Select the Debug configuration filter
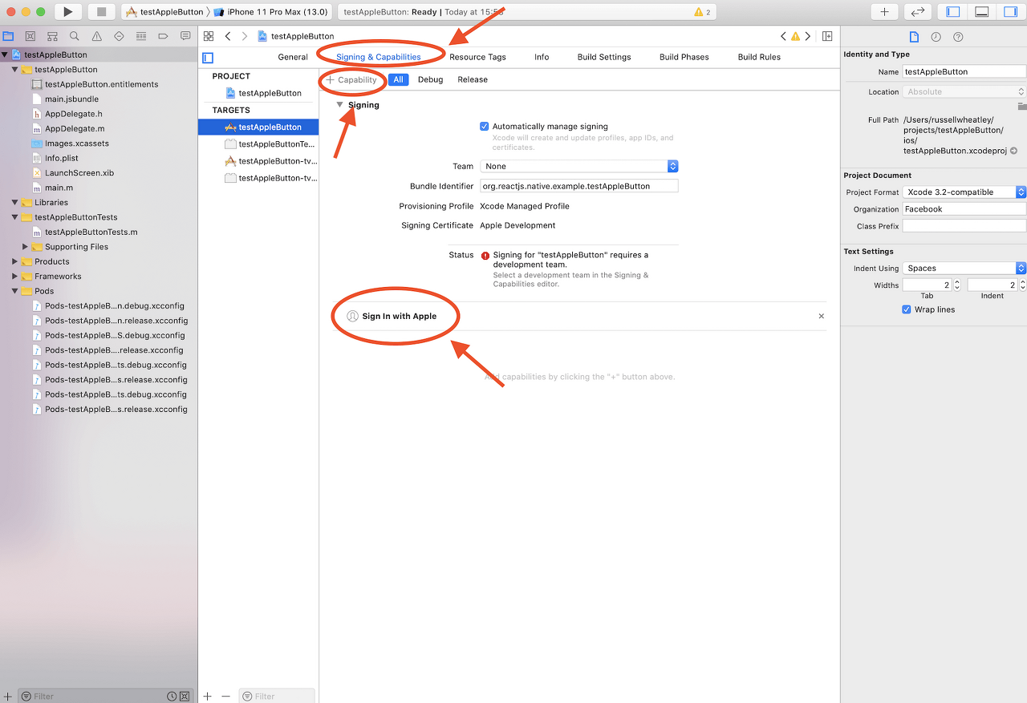The image size is (1027, 703). pos(430,79)
